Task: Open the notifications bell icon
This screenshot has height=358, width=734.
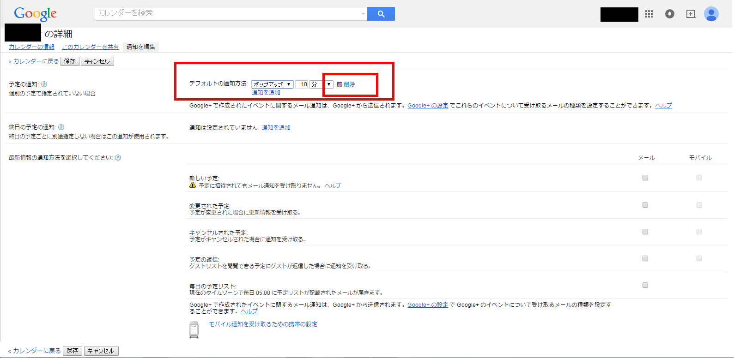Action: tap(670, 14)
